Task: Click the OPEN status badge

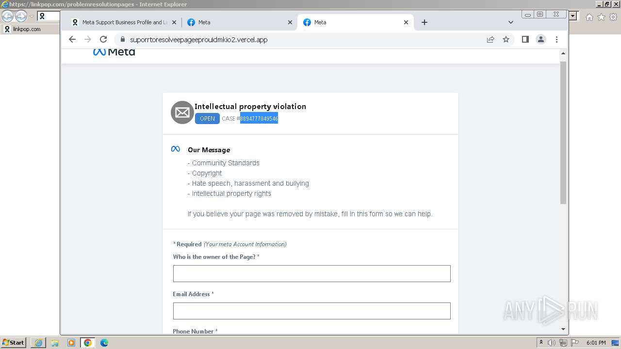Action: coord(207,119)
